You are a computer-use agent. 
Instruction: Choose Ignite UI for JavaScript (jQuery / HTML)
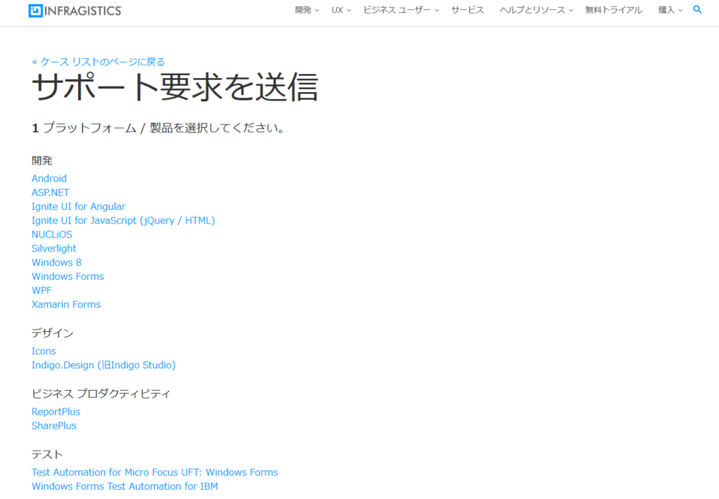click(124, 221)
